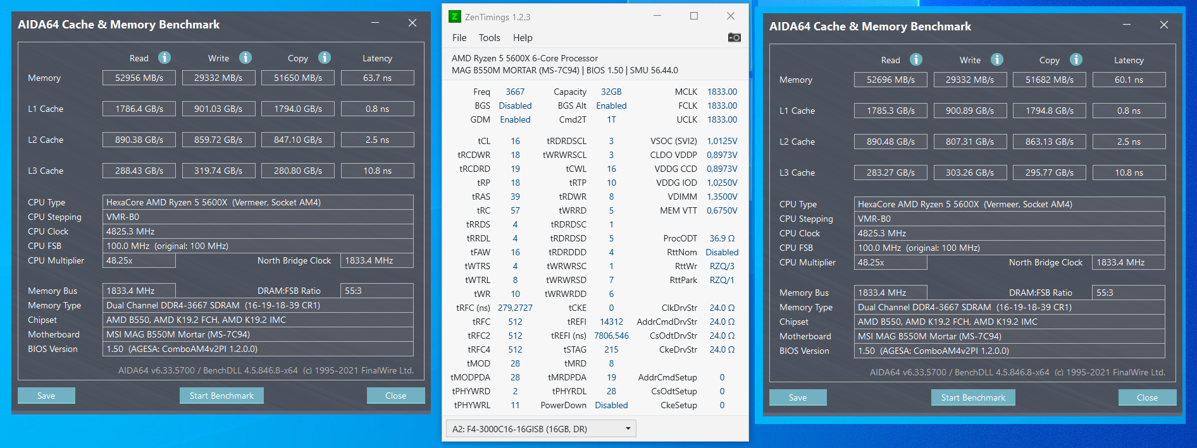Click North Bridge Clock value in right window

[1129, 262]
